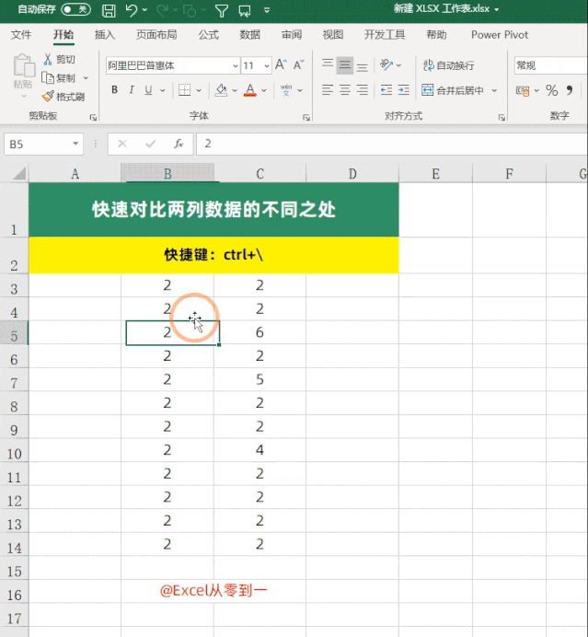Click the Increase Font Size icon

point(281,65)
